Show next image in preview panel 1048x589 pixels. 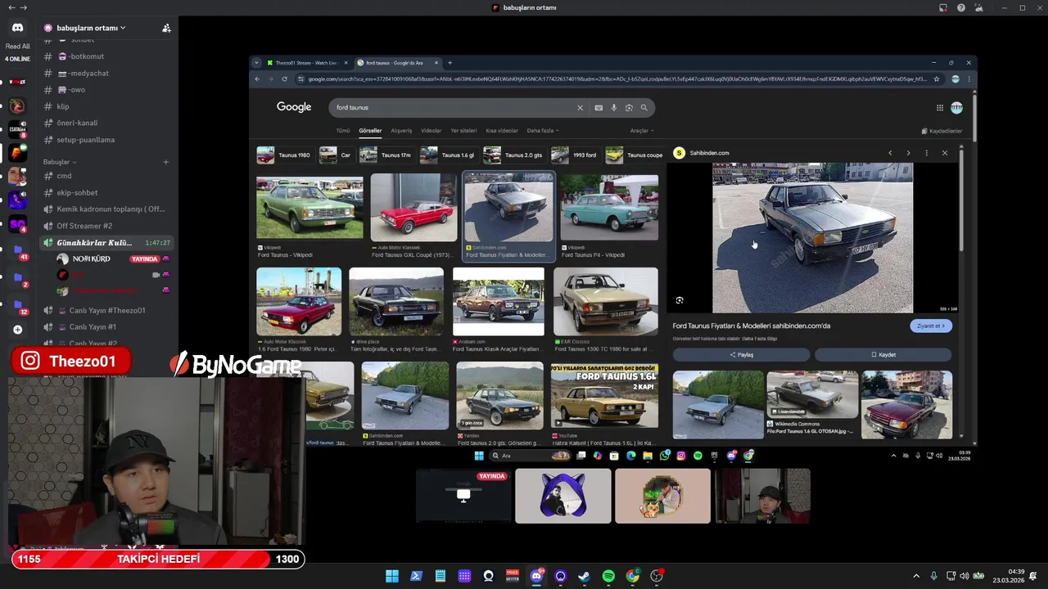tap(908, 153)
